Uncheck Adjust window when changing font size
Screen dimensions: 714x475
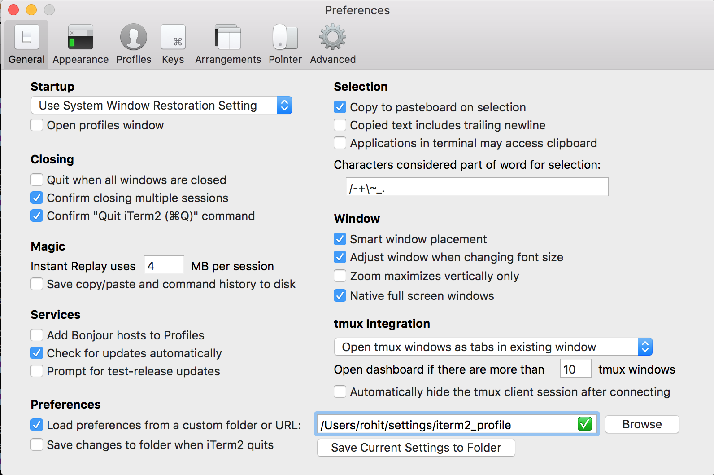[340, 257]
